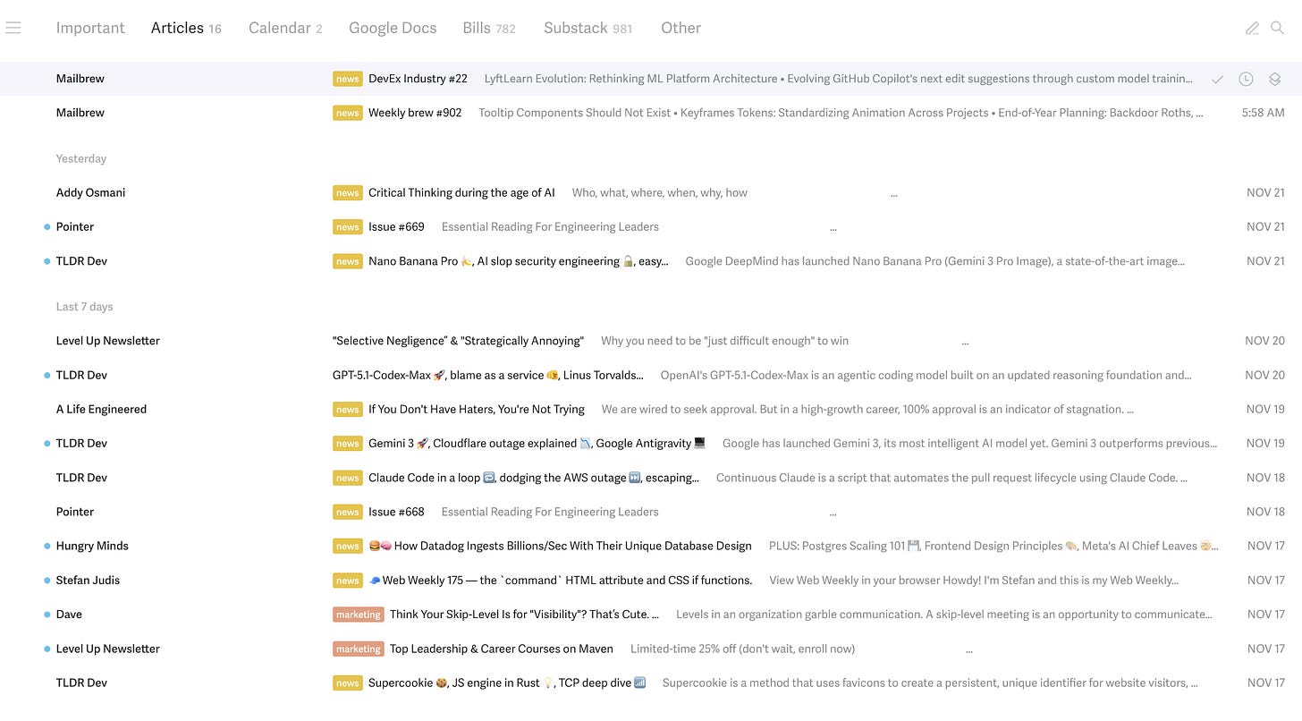The image size is (1302, 721).
Task: Open the sidebar with the hamburger menu icon
Action: click(x=13, y=27)
